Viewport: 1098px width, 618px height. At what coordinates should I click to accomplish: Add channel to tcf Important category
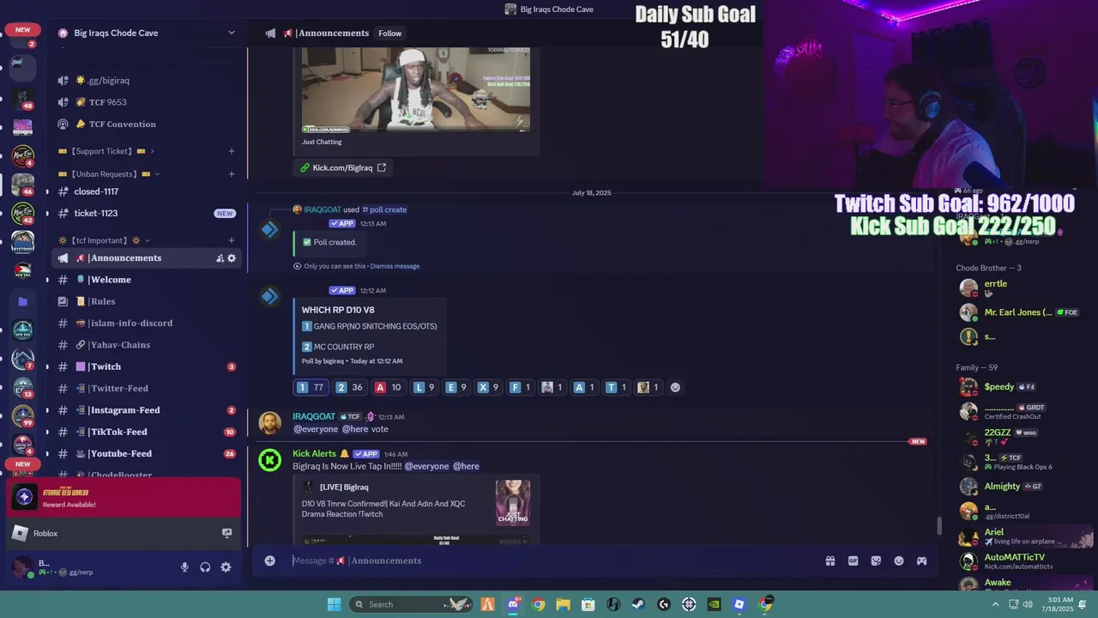[231, 240]
